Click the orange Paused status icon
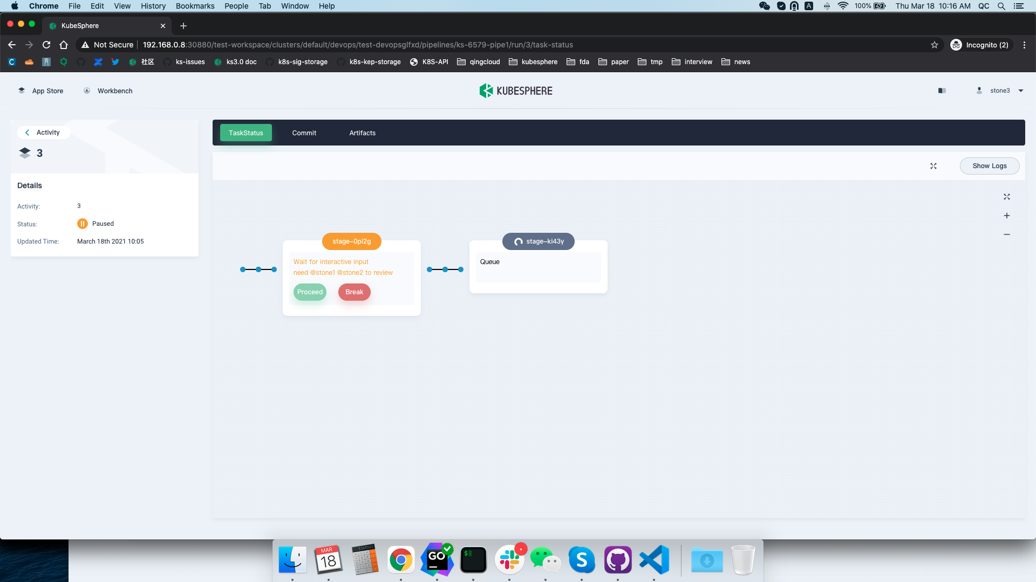1036x582 pixels. click(x=83, y=224)
